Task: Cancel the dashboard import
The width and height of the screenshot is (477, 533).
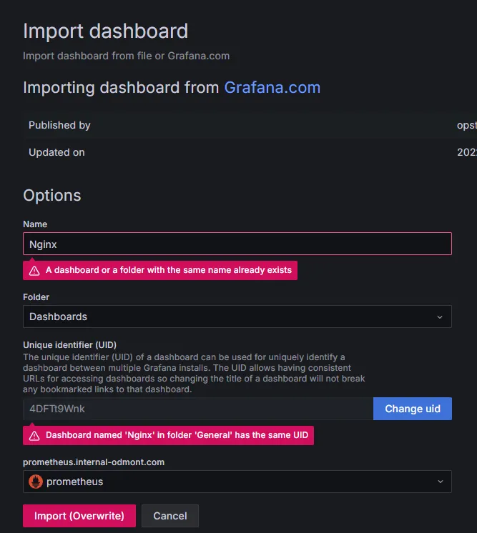Action: [170, 516]
